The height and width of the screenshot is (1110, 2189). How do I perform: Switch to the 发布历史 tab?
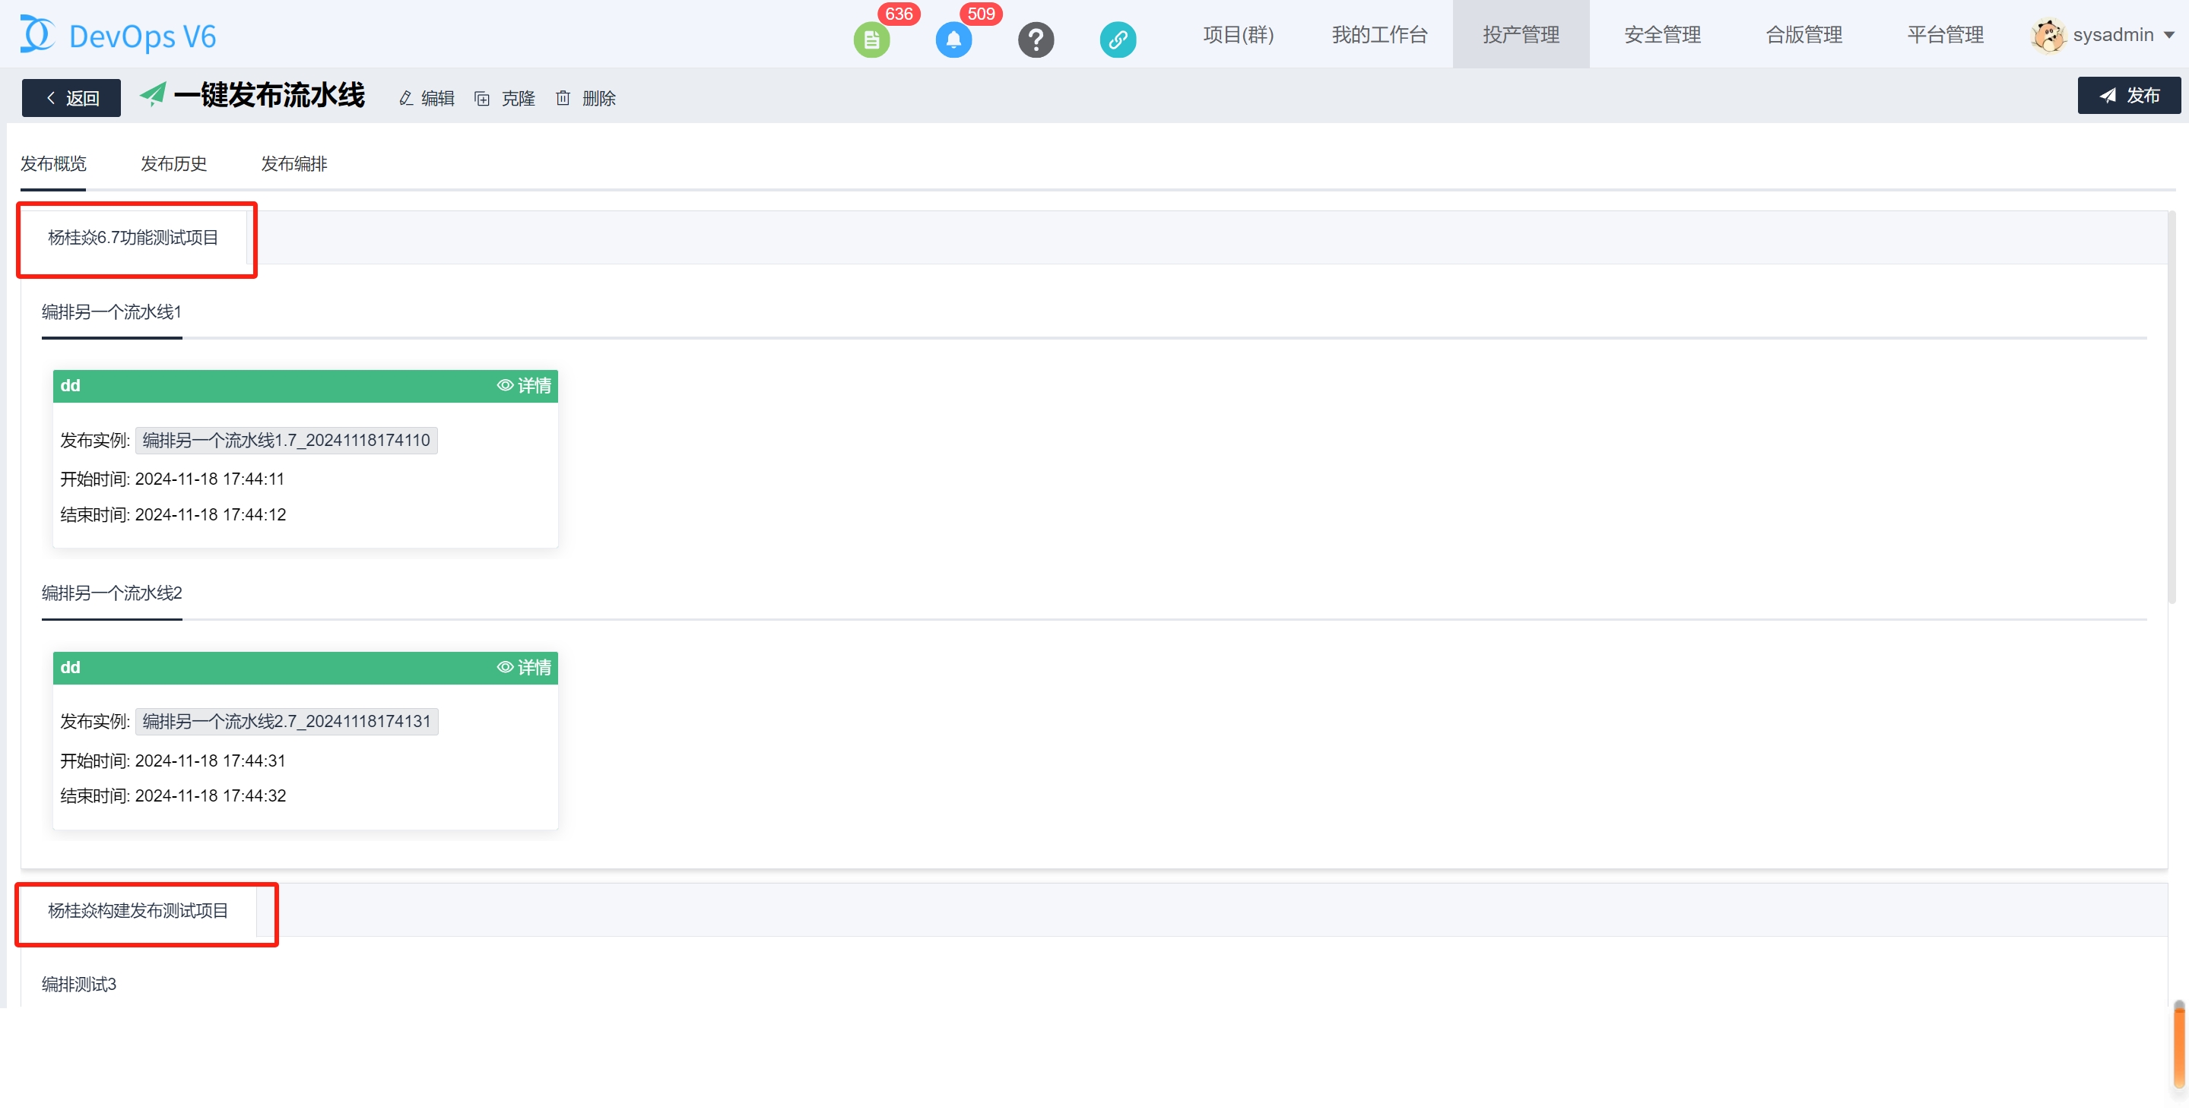coord(173,164)
